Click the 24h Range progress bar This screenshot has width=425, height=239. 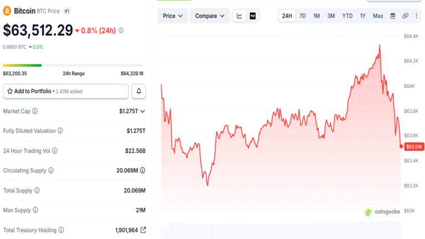(73, 65)
